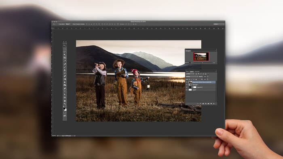Select the Crop tool
Image resolution: width=283 pixels, height=159 pixels.
pyautogui.click(x=65, y=58)
